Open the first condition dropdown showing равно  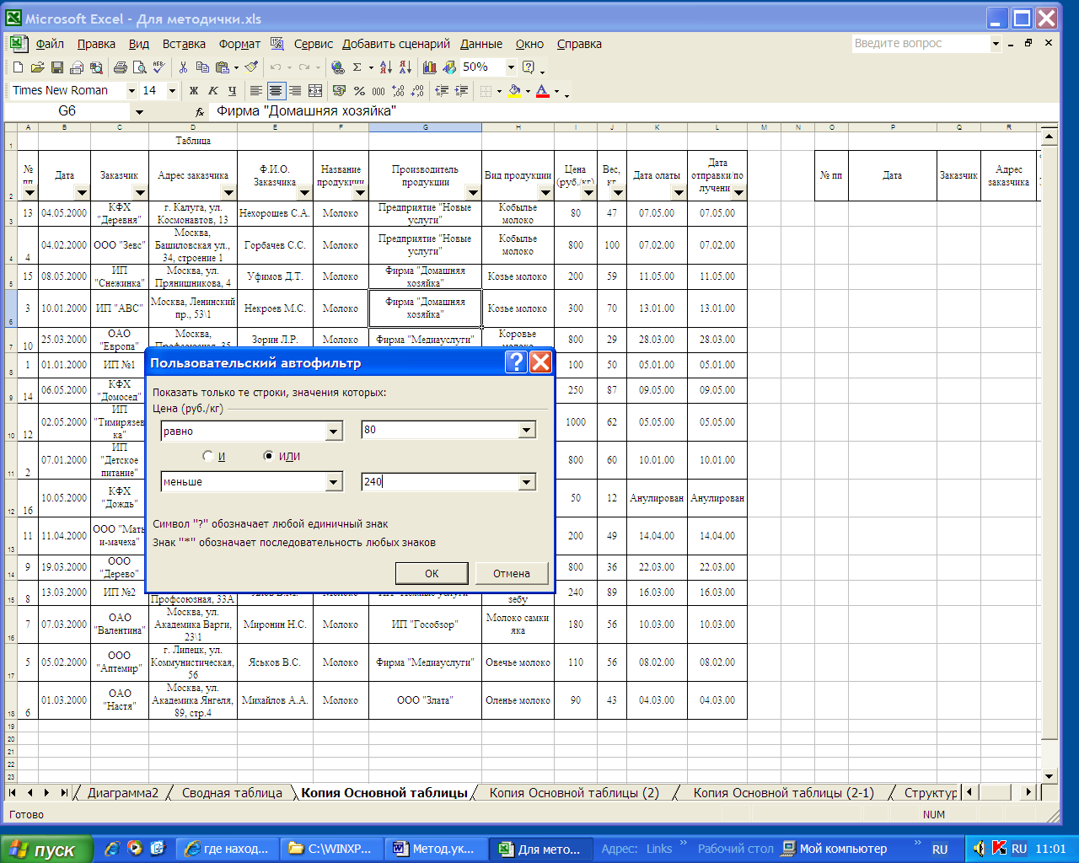(x=334, y=431)
